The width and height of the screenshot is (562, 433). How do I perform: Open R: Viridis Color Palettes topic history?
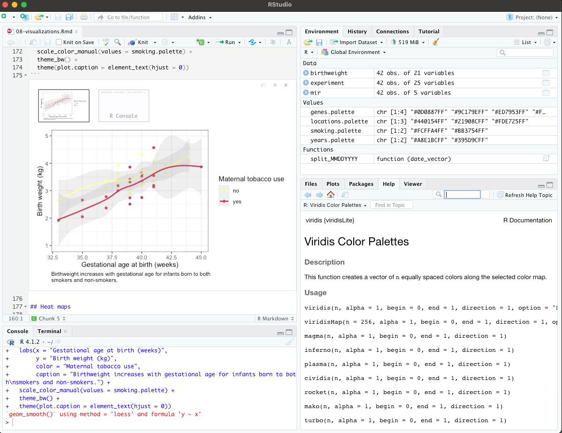point(335,205)
